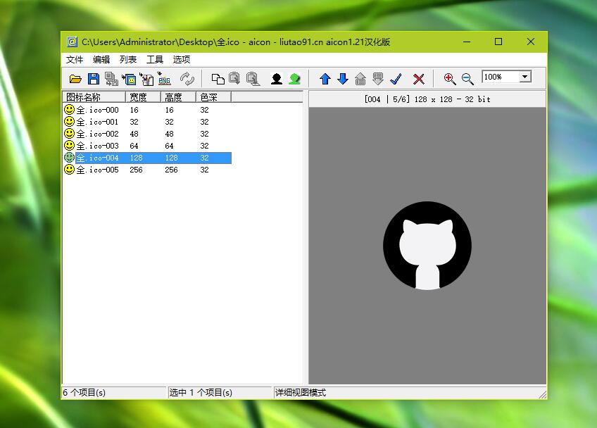Sort by the 宽度 column header
Viewport: 597px width, 428px height.
pyautogui.click(x=143, y=97)
